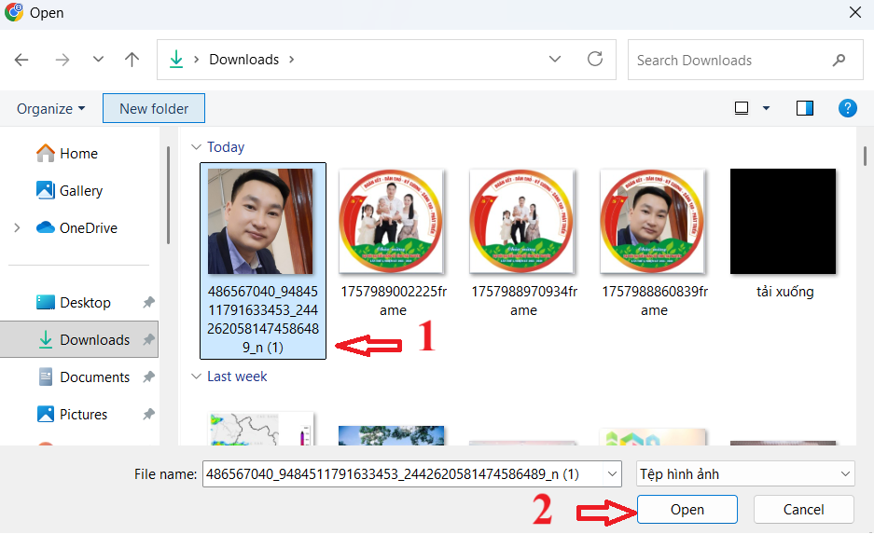The image size is (874, 534).
Task: Cancel the file open dialog
Action: [x=803, y=510]
